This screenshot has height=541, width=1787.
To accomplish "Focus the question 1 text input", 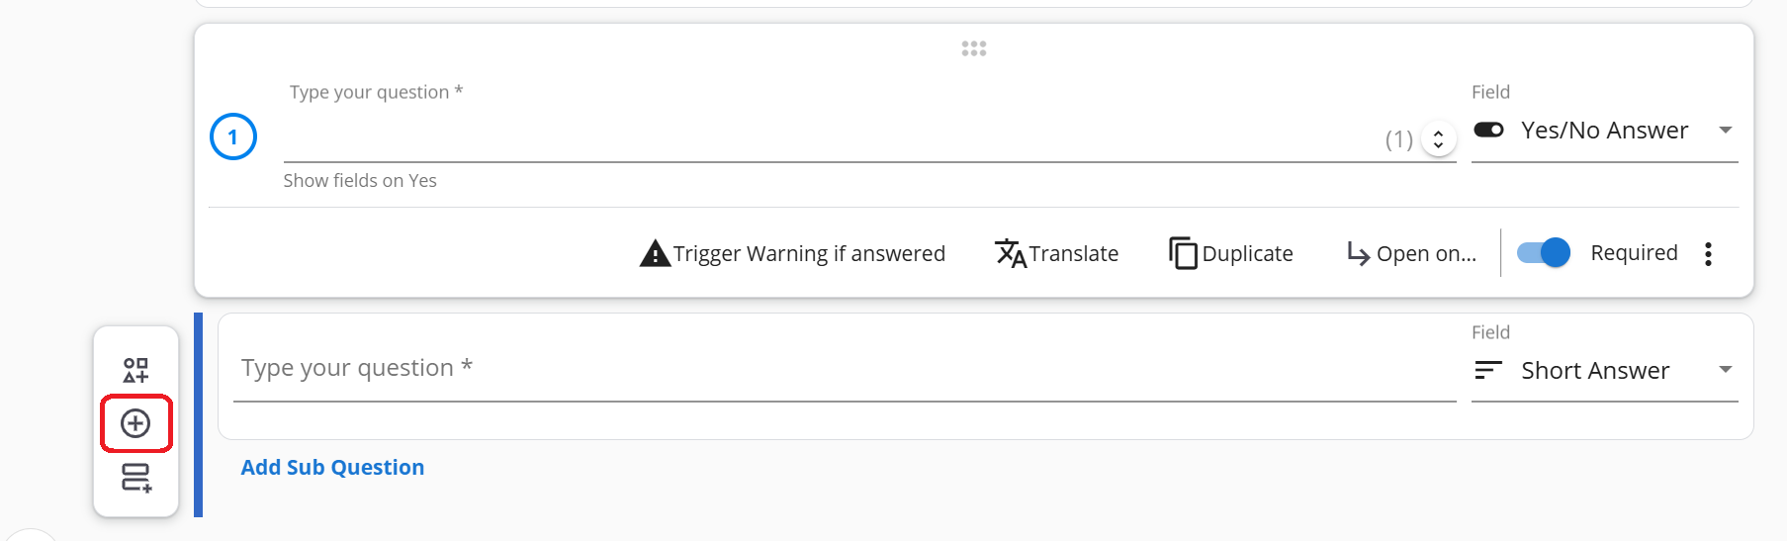I will click(831, 138).
